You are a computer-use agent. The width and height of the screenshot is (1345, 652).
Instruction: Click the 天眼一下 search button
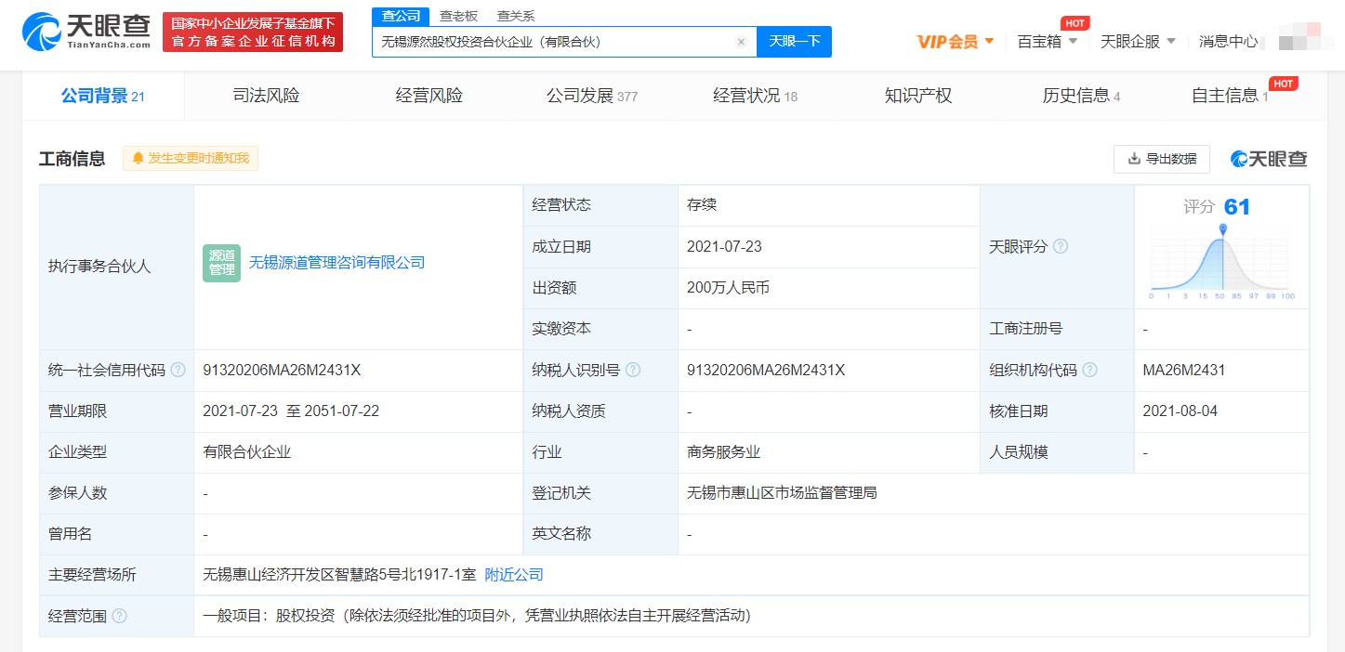[793, 42]
